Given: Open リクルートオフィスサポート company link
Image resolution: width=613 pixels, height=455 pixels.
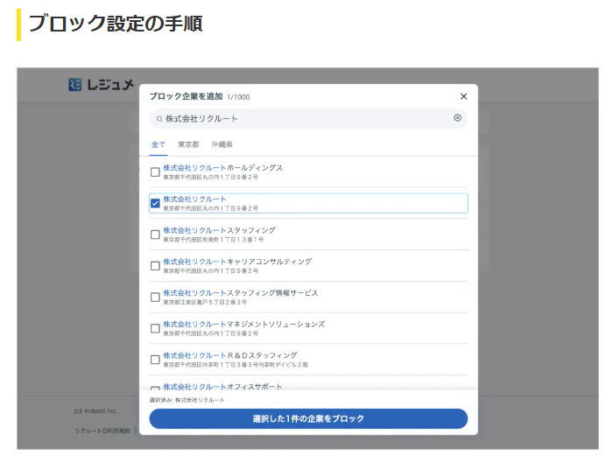Looking at the screenshot, I should click(x=222, y=386).
